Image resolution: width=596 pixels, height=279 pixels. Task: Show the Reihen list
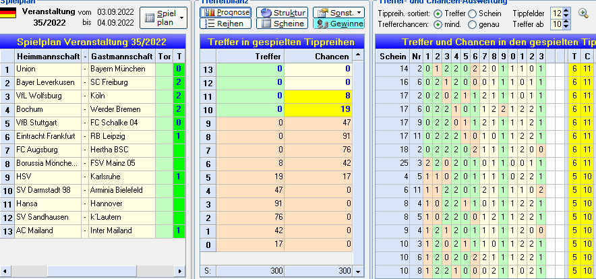pyautogui.click(x=225, y=24)
